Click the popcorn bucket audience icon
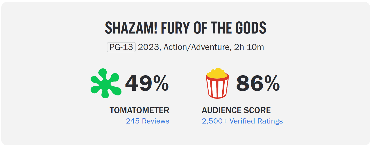Screen dimensions: 374x148 pyautogui.click(x=217, y=83)
